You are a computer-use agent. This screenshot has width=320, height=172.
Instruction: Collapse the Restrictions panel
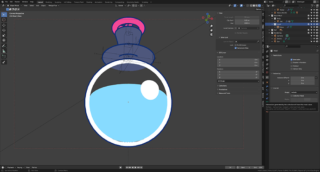click(277, 56)
